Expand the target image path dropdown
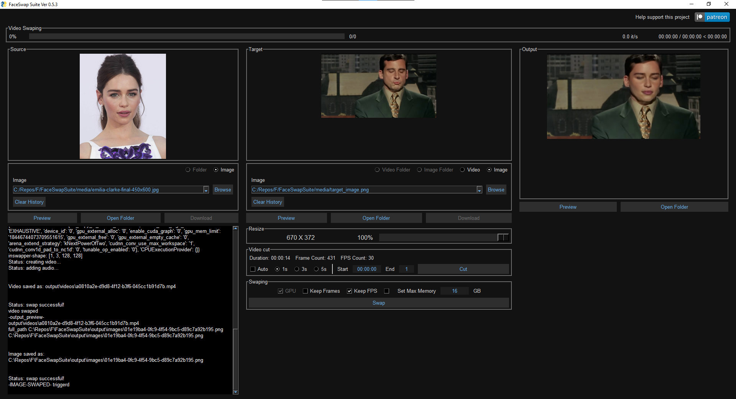736x399 pixels. coord(479,190)
